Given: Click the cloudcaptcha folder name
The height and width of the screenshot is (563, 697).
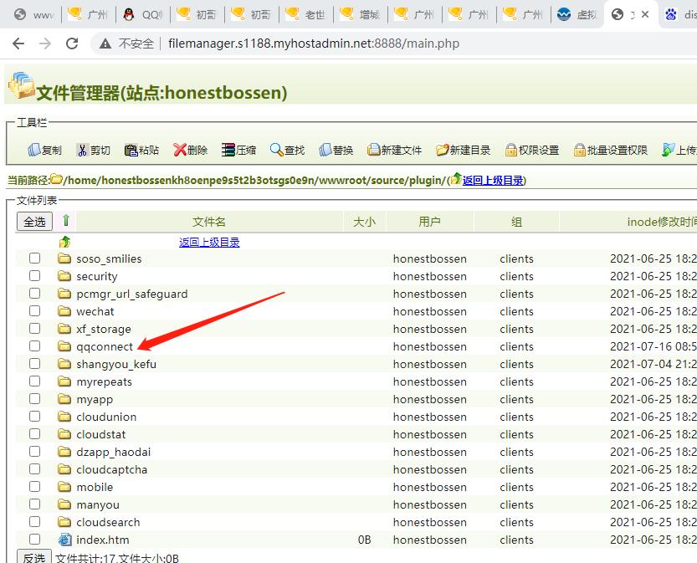Looking at the screenshot, I should tap(111, 469).
